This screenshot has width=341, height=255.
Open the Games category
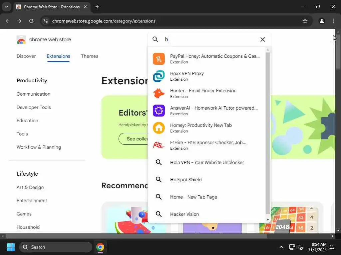pyautogui.click(x=24, y=214)
